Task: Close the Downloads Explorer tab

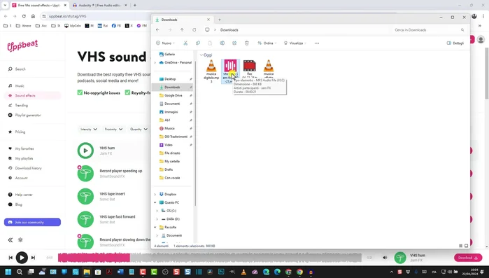Action: click(208, 20)
